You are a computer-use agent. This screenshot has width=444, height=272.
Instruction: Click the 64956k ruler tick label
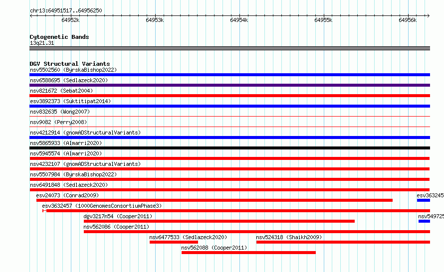(408, 20)
